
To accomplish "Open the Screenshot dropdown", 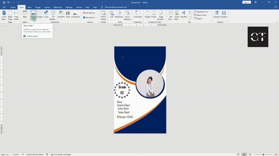I will click(75, 15).
